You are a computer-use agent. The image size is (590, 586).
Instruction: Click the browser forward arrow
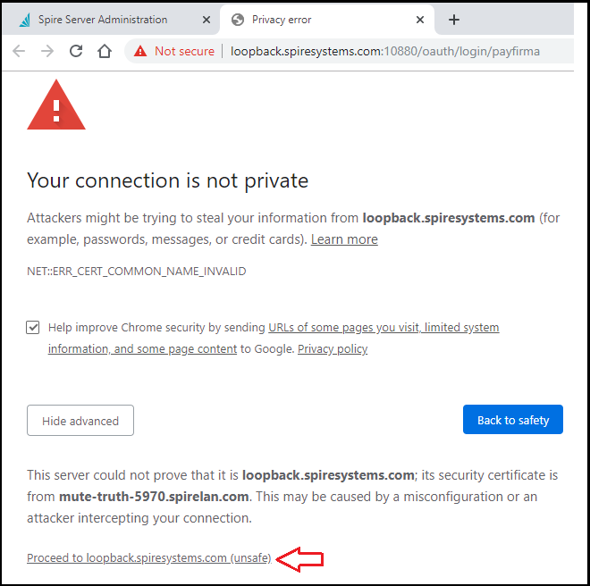click(x=47, y=51)
